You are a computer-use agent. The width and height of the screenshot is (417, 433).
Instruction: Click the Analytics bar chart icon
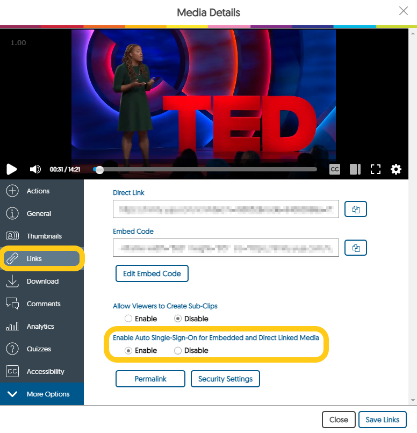click(x=12, y=327)
